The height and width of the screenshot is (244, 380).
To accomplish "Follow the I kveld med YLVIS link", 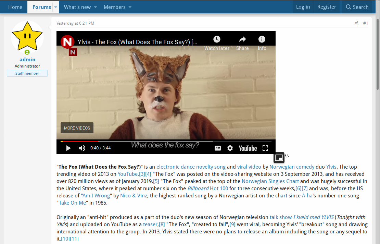I will pyautogui.click(x=313, y=217).
